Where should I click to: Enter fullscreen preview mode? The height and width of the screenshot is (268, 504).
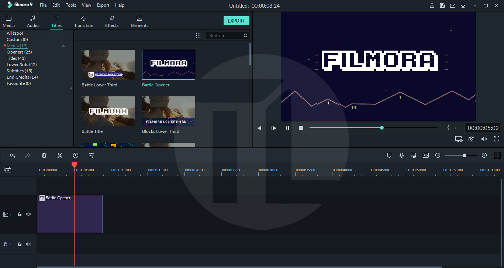(x=497, y=139)
